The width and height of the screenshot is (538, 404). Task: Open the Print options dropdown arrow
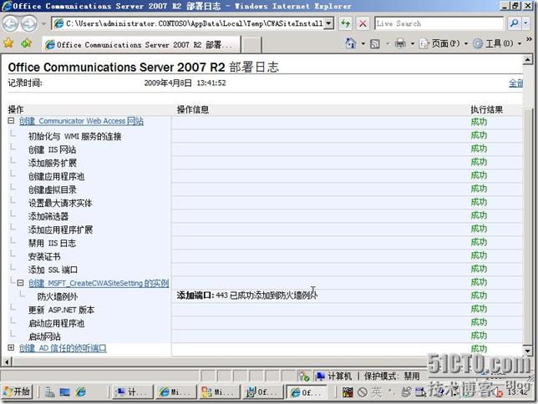pos(413,44)
